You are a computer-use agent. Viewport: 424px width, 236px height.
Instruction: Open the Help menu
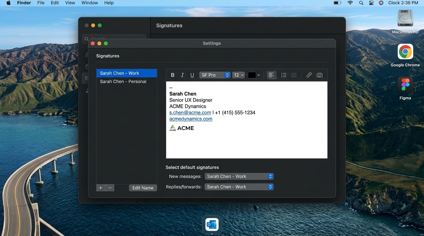[109, 3]
